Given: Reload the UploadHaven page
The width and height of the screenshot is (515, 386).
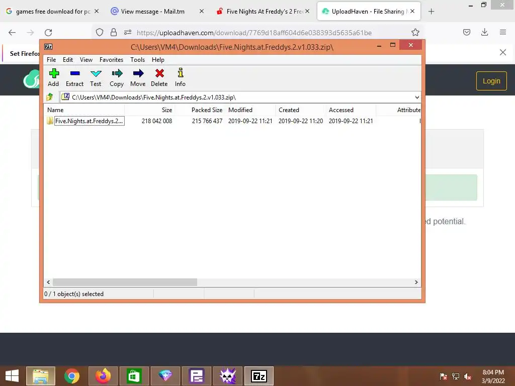Looking at the screenshot, I should [x=48, y=32].
